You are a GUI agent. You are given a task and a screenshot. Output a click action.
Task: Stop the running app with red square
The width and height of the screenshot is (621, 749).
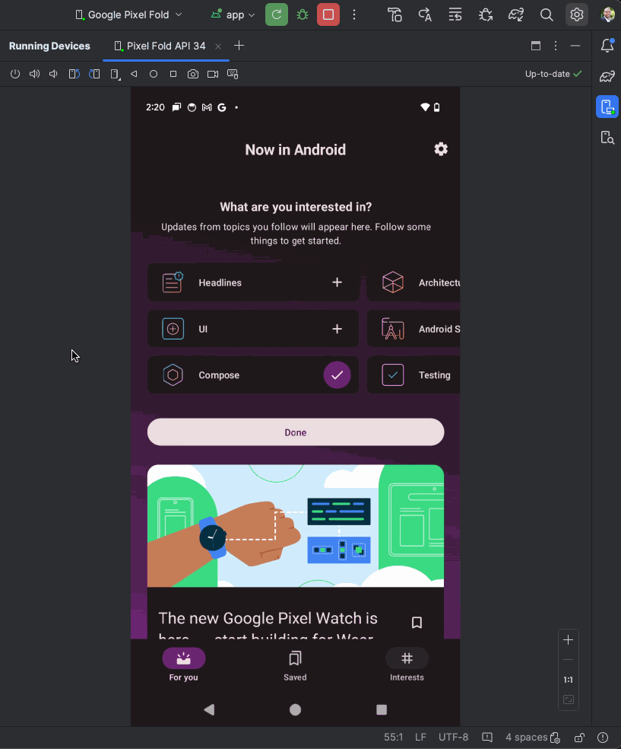coord(328,14)
